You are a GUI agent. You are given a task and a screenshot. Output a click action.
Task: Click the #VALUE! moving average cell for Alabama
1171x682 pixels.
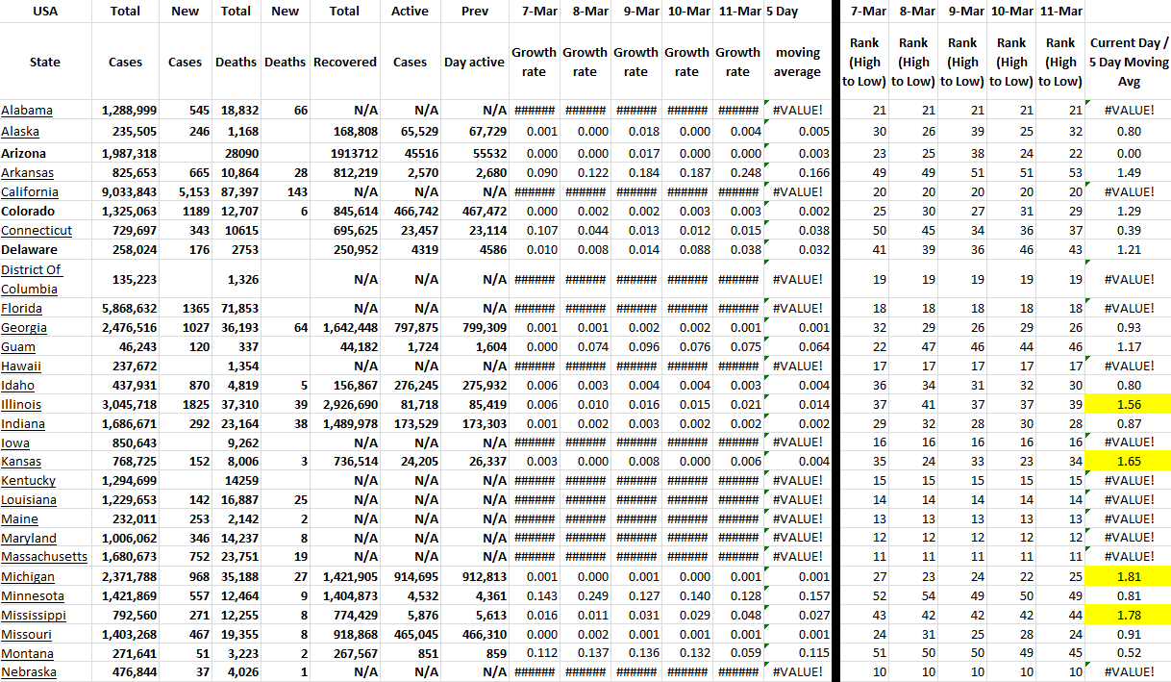coord(797,111)
